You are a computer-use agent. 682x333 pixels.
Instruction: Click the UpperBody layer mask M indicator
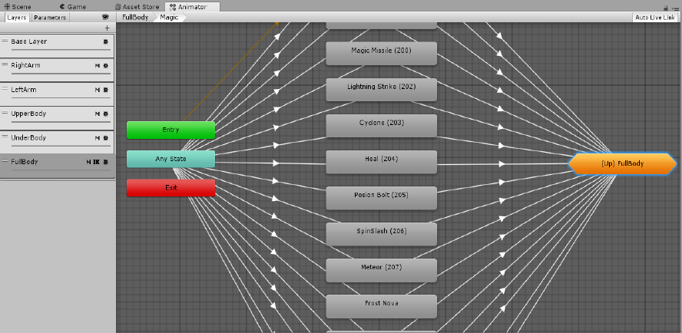(x=98, y=114)
